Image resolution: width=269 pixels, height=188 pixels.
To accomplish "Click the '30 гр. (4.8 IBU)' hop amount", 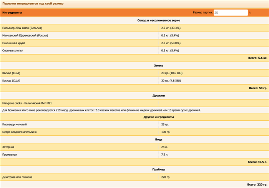I will click(171, 81).
